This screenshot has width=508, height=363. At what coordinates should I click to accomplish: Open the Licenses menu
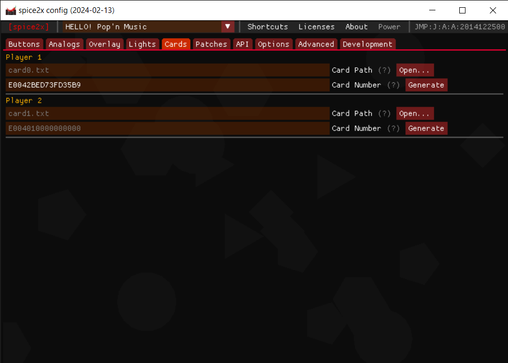coord(316,26)
